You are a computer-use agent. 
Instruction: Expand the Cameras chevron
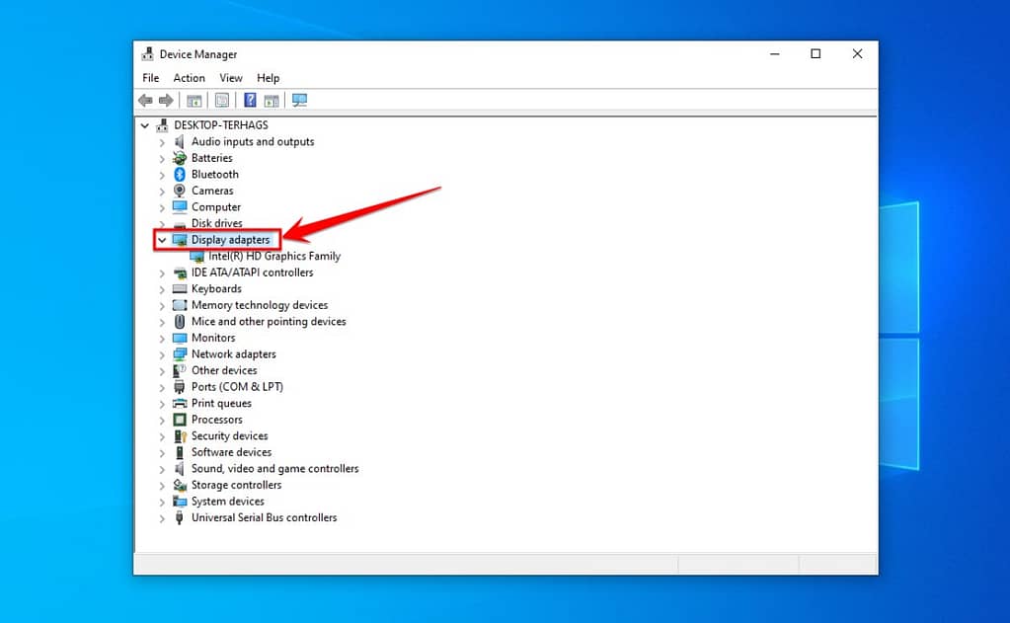pos(162,192)
